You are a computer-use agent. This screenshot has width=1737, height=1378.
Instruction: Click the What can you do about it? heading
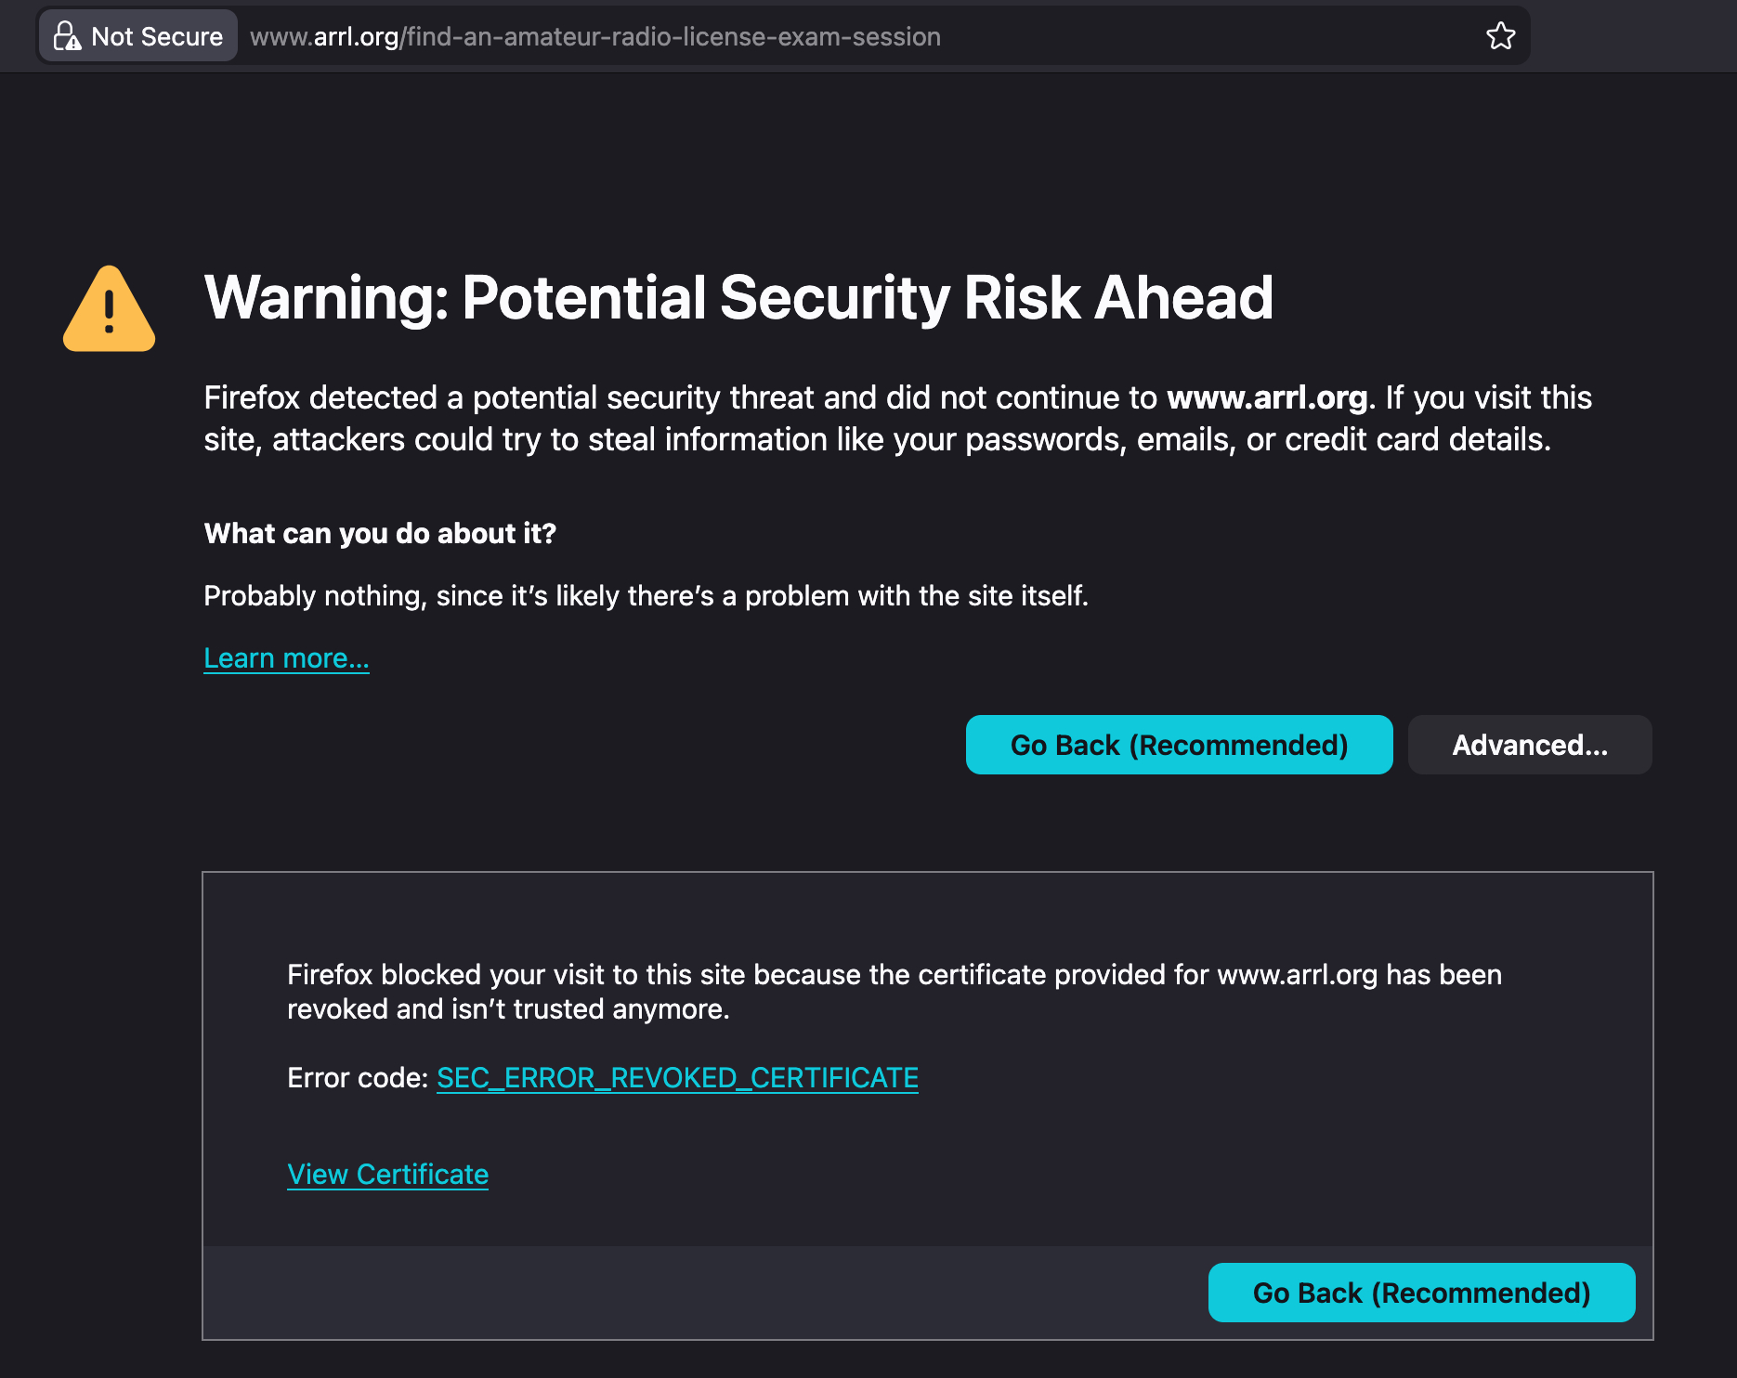[380, 534]
